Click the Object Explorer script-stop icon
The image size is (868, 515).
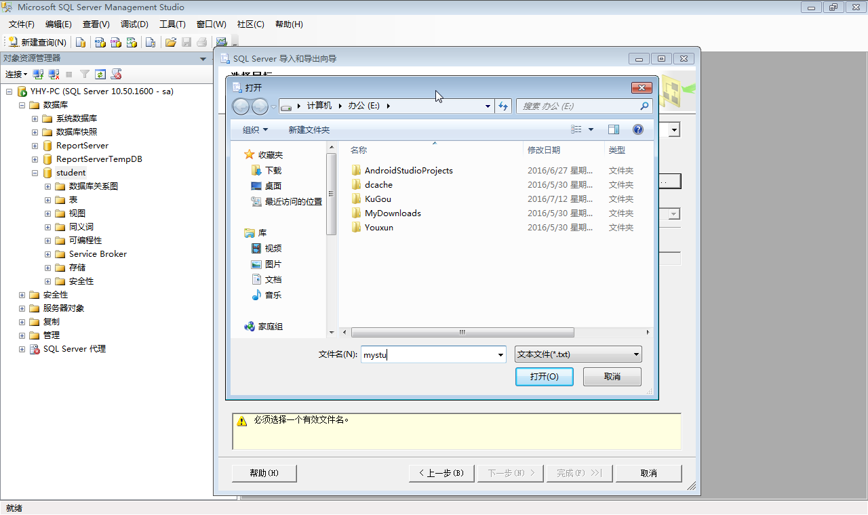click(x=117, y=74)
